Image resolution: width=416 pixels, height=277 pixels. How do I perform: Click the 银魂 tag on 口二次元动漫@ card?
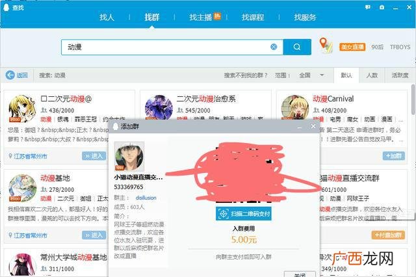63,120
